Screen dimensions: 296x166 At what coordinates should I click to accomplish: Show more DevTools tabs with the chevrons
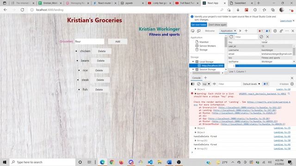240,31
